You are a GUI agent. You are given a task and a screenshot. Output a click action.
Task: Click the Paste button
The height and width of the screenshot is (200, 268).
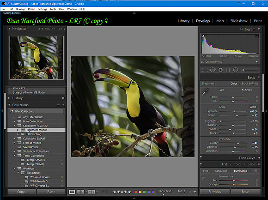pos(51,192)
